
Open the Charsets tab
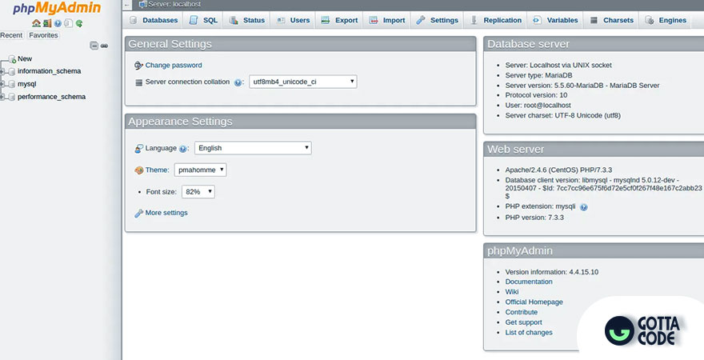tap(611, 20)
